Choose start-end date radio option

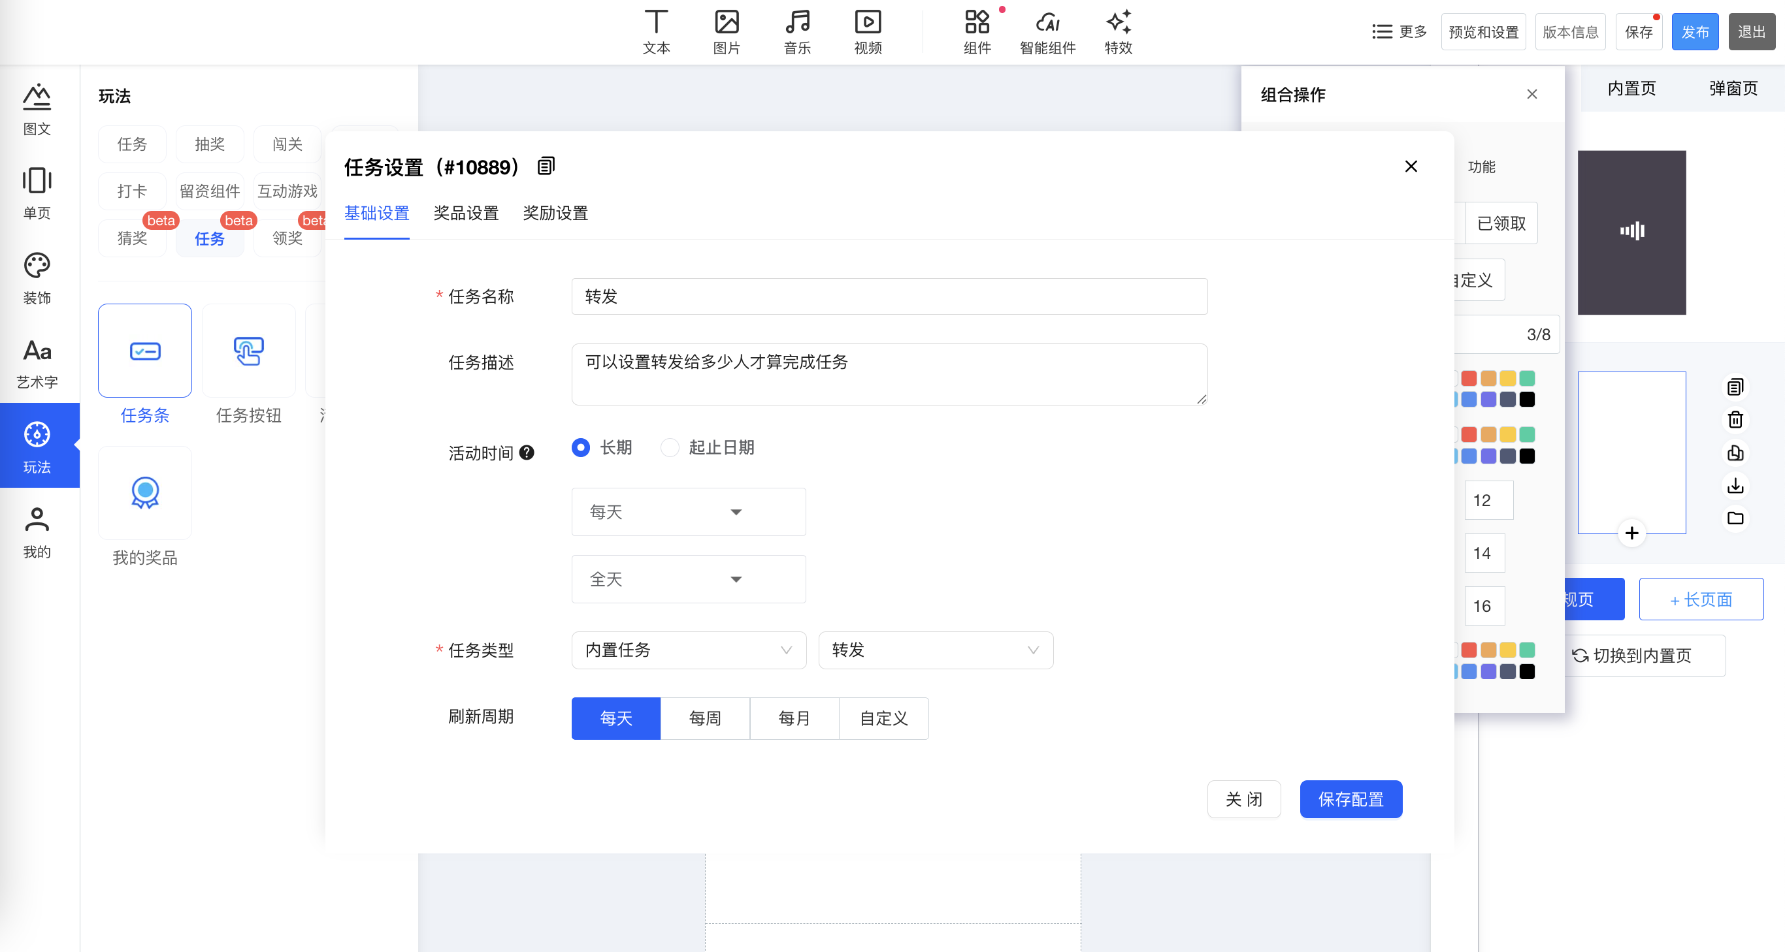click(x=669, y=447)
